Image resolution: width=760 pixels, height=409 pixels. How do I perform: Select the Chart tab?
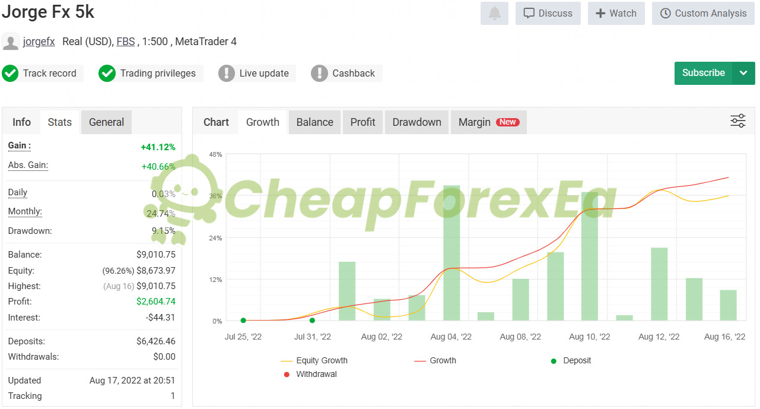pos(216,122)
